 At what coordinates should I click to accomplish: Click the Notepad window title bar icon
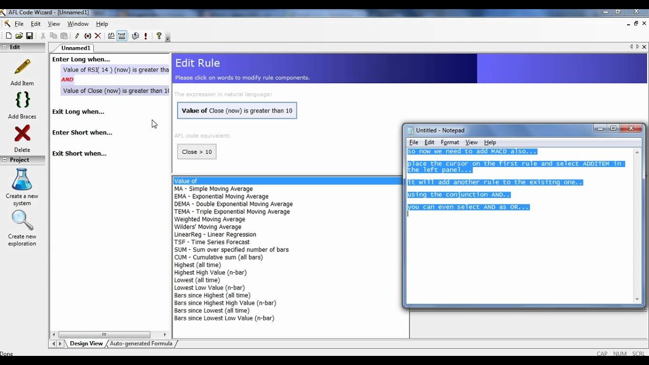pos(411,130)
